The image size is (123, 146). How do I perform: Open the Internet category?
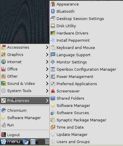tap(25, 62)
